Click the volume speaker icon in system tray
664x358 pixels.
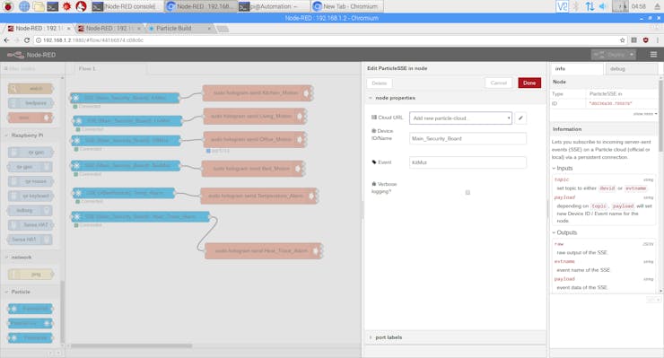(x=604, y=6)
